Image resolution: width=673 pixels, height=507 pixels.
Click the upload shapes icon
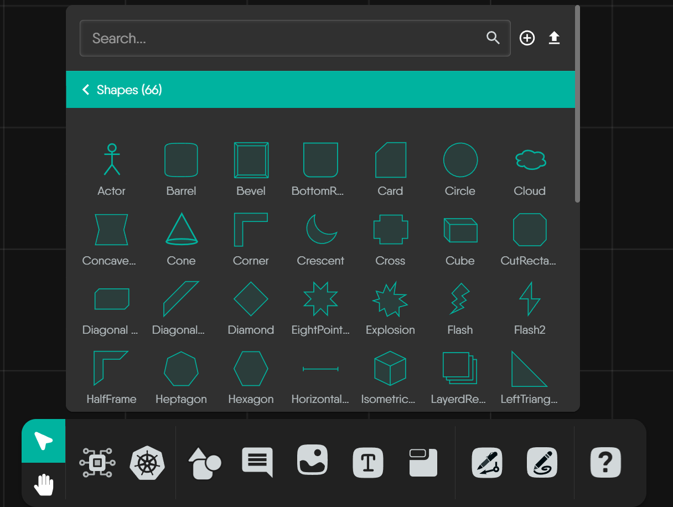tap(554, 38)
